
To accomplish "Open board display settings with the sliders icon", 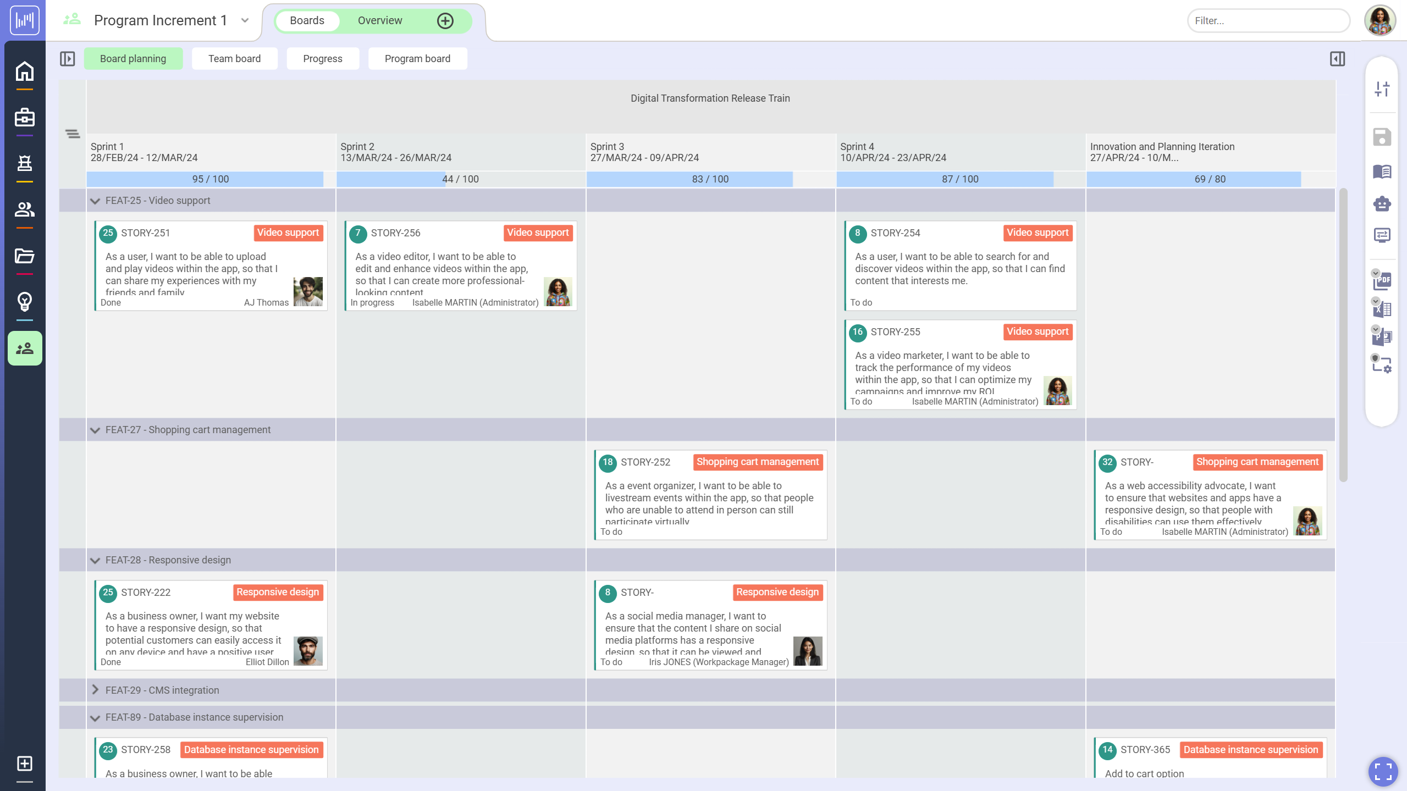I will coord(1382,88).
